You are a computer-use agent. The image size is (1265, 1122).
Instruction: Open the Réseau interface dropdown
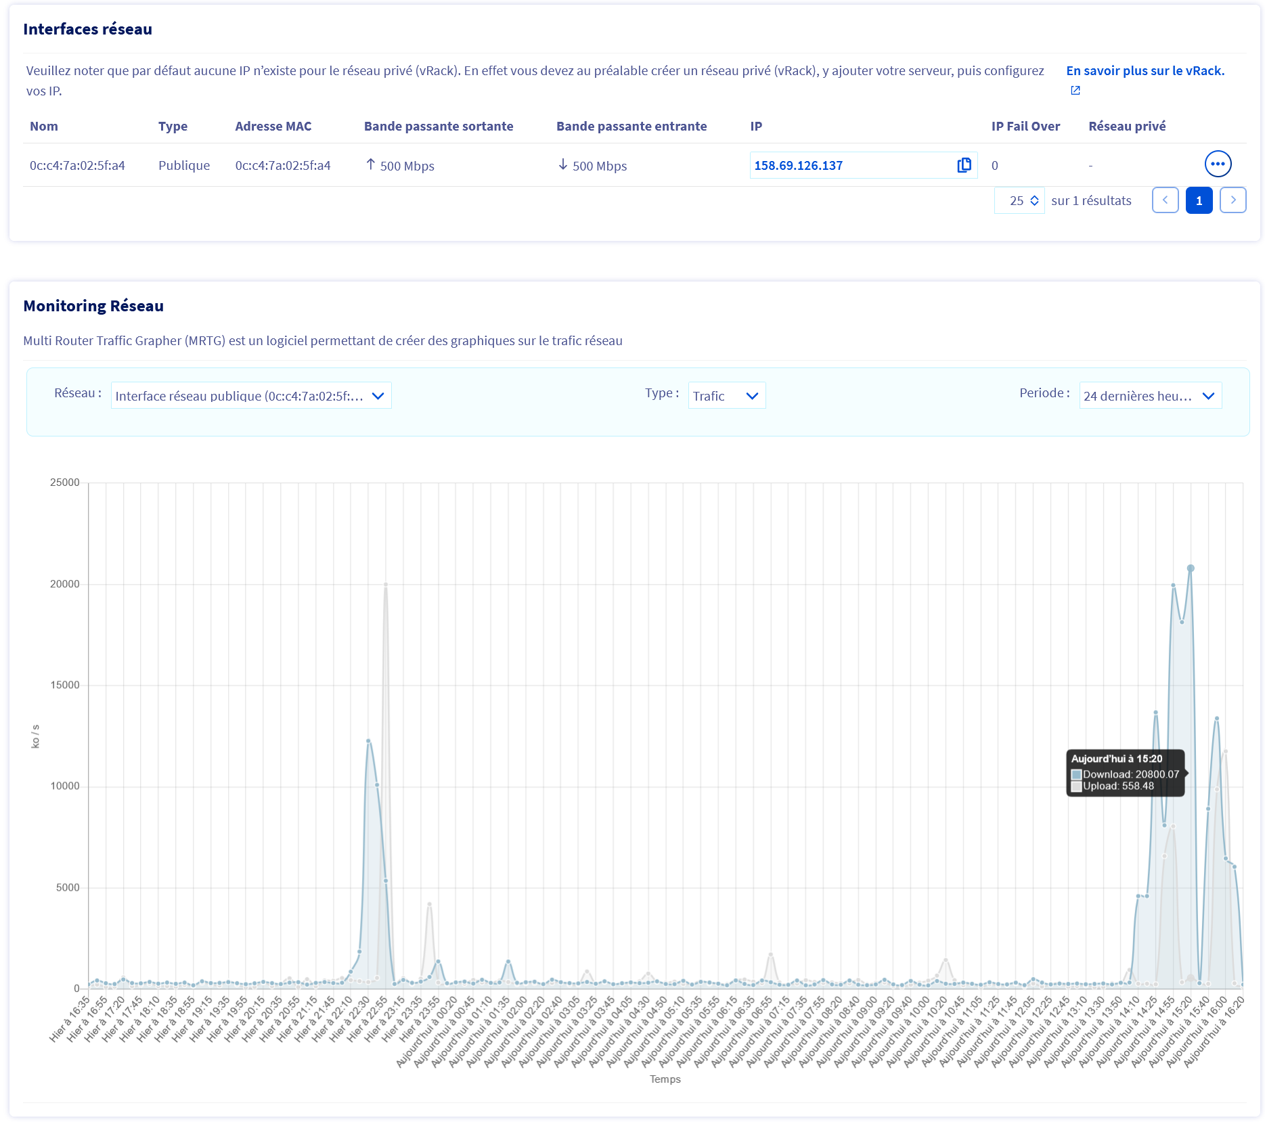[251, 396]
